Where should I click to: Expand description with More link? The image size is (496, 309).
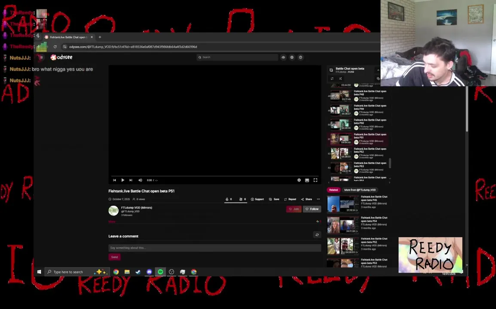tap(112, 222)
